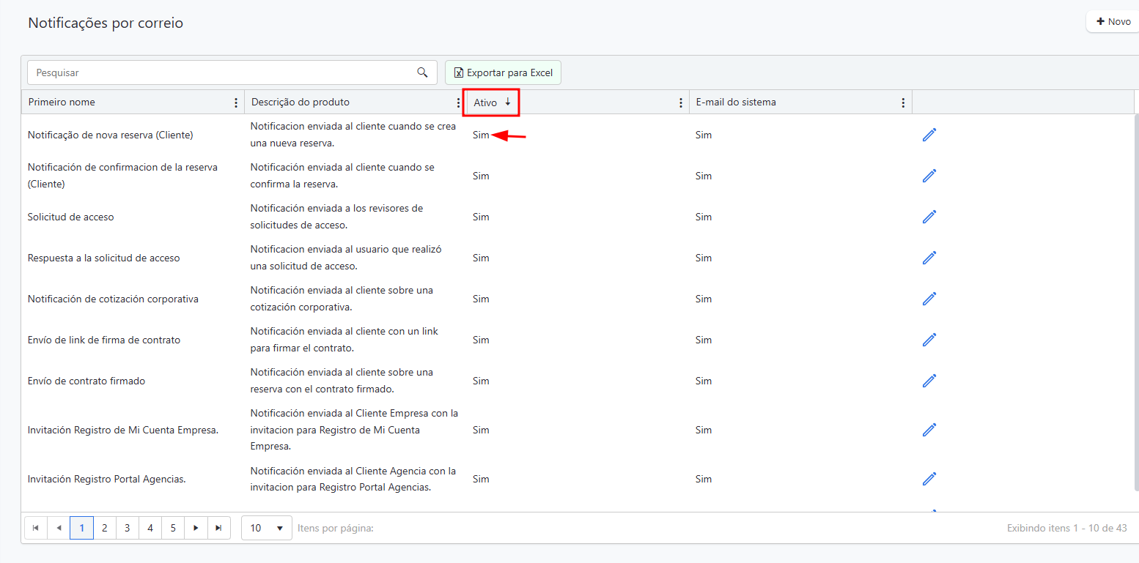Open 'Ativo' column three-dot menu

(681, 103)
